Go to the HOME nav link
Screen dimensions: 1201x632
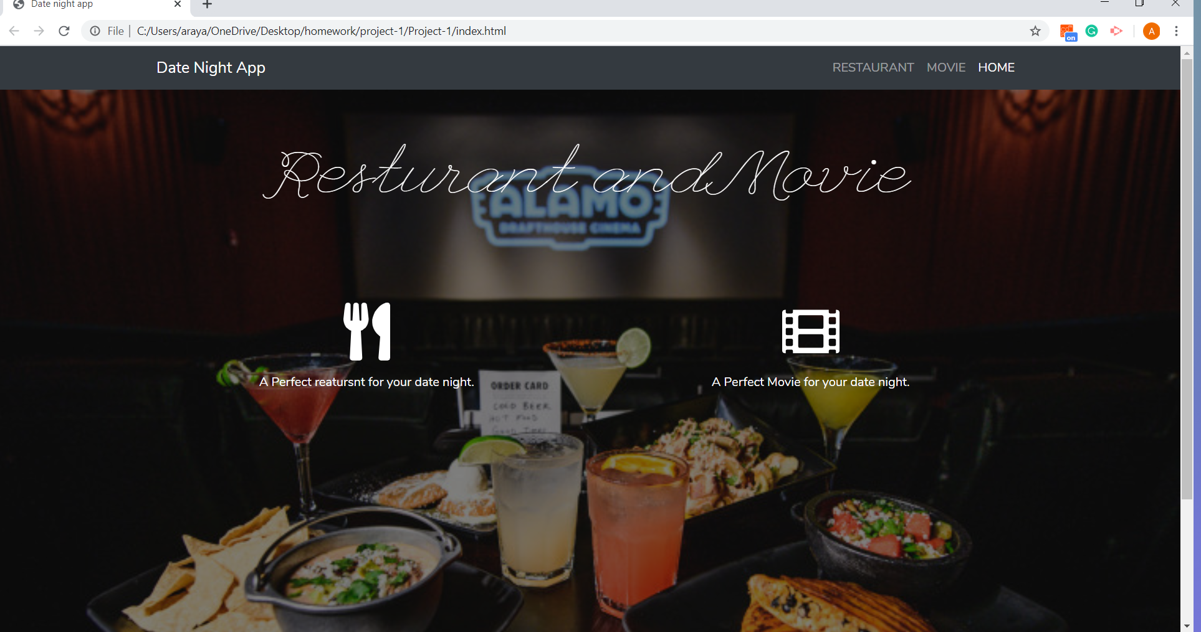[996, 67]
